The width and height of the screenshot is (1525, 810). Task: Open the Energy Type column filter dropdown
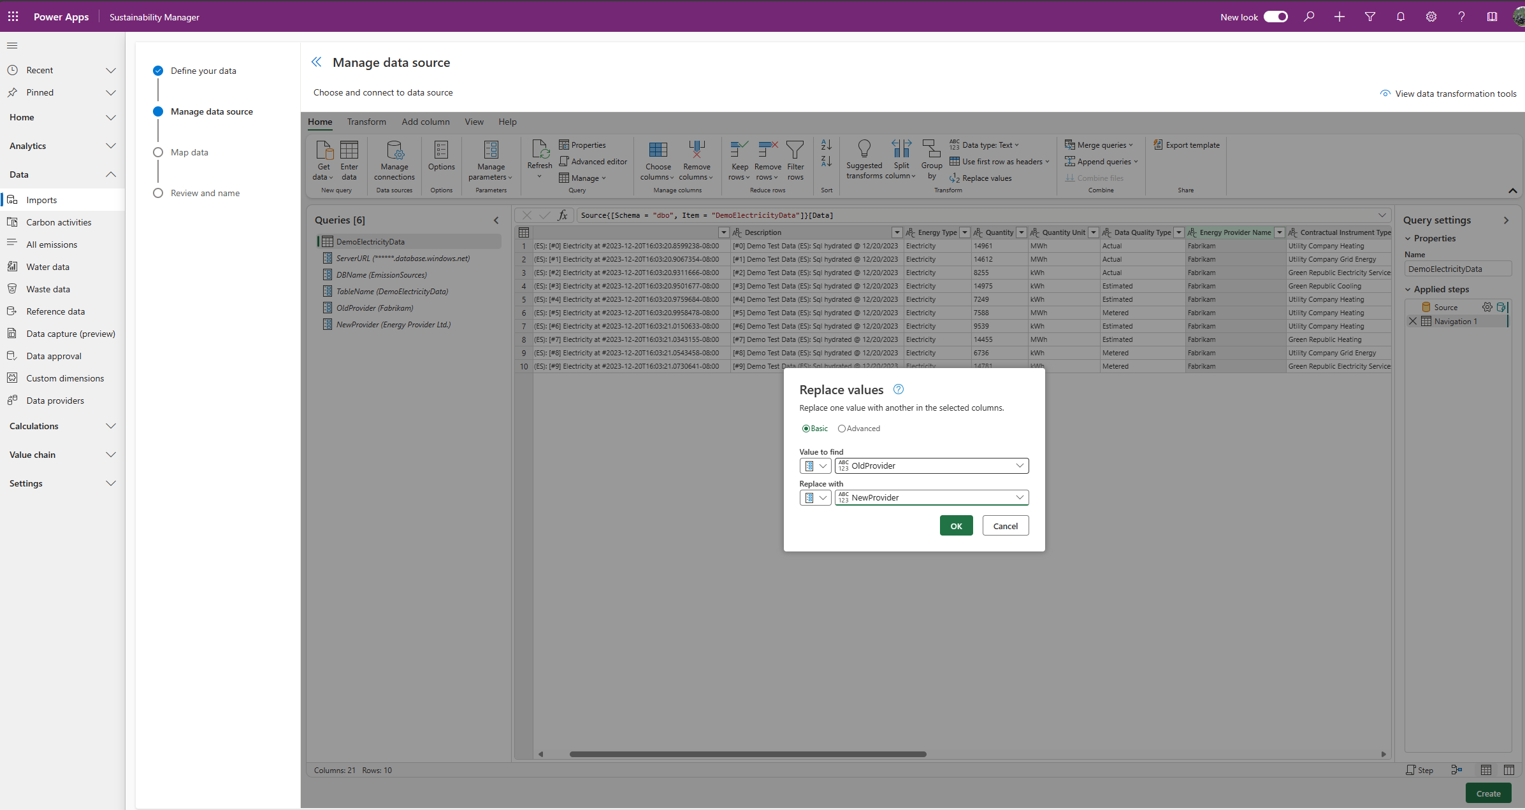point(965,232)
